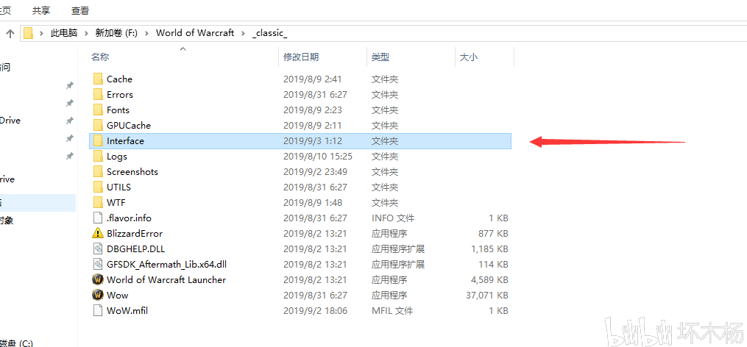747x347 pixels.
Task: Click the 4,589 KB size cell
Action: click(x=489, y=280)
